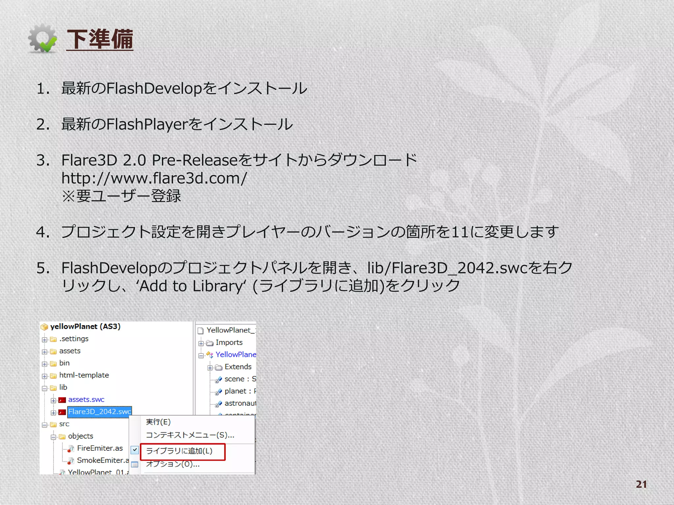Viewport: 674px width, 505px height.
Task: Click the options list icon in context menu
Action: click(x=135, y=465)
